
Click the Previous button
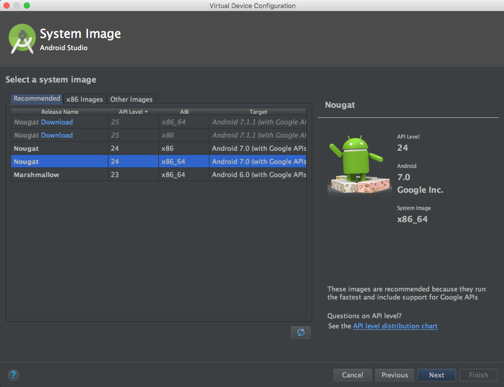pos(395,375)
